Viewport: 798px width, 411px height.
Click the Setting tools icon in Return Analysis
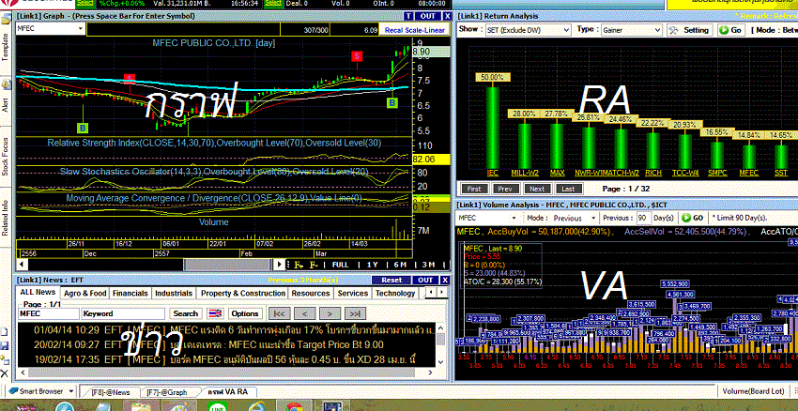coord(674,30)
